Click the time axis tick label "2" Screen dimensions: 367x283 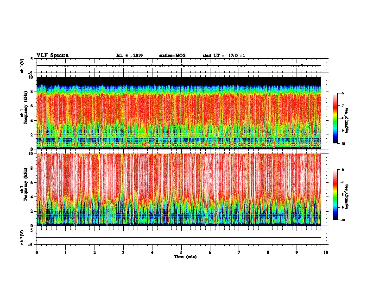95,252
